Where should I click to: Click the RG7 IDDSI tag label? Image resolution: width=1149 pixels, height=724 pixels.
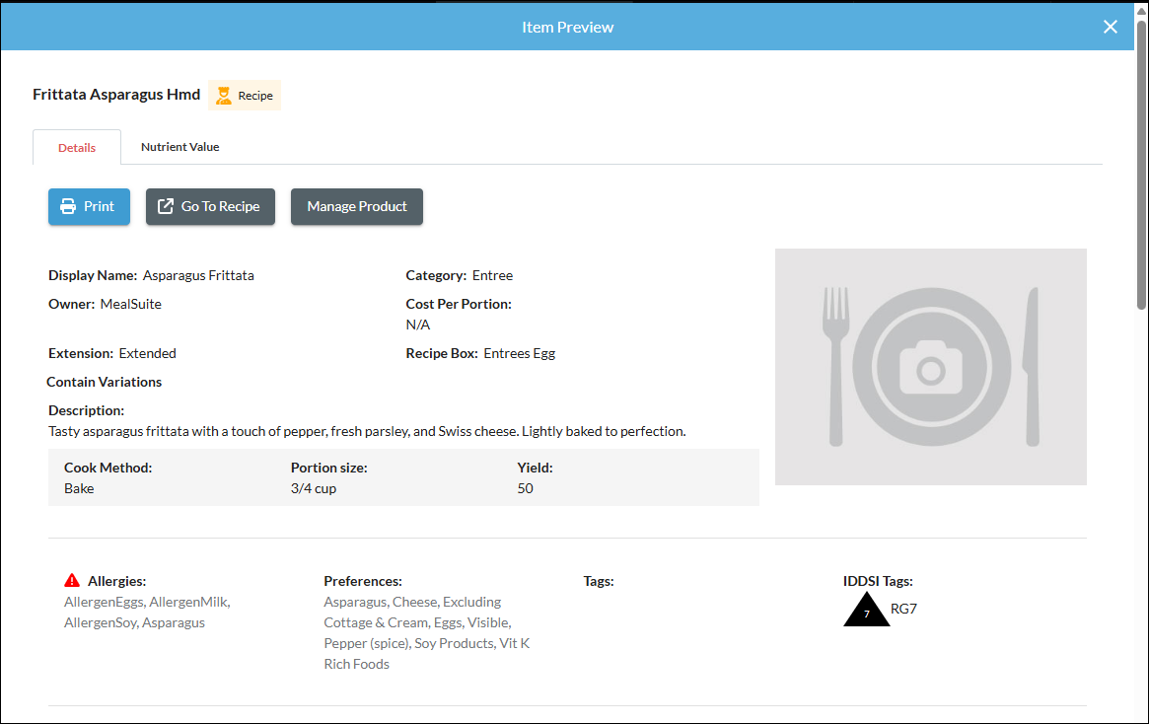coord(903,609)
